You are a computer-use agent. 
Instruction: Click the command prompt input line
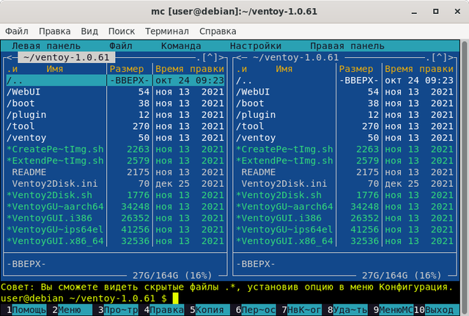[x=229, y=298]
